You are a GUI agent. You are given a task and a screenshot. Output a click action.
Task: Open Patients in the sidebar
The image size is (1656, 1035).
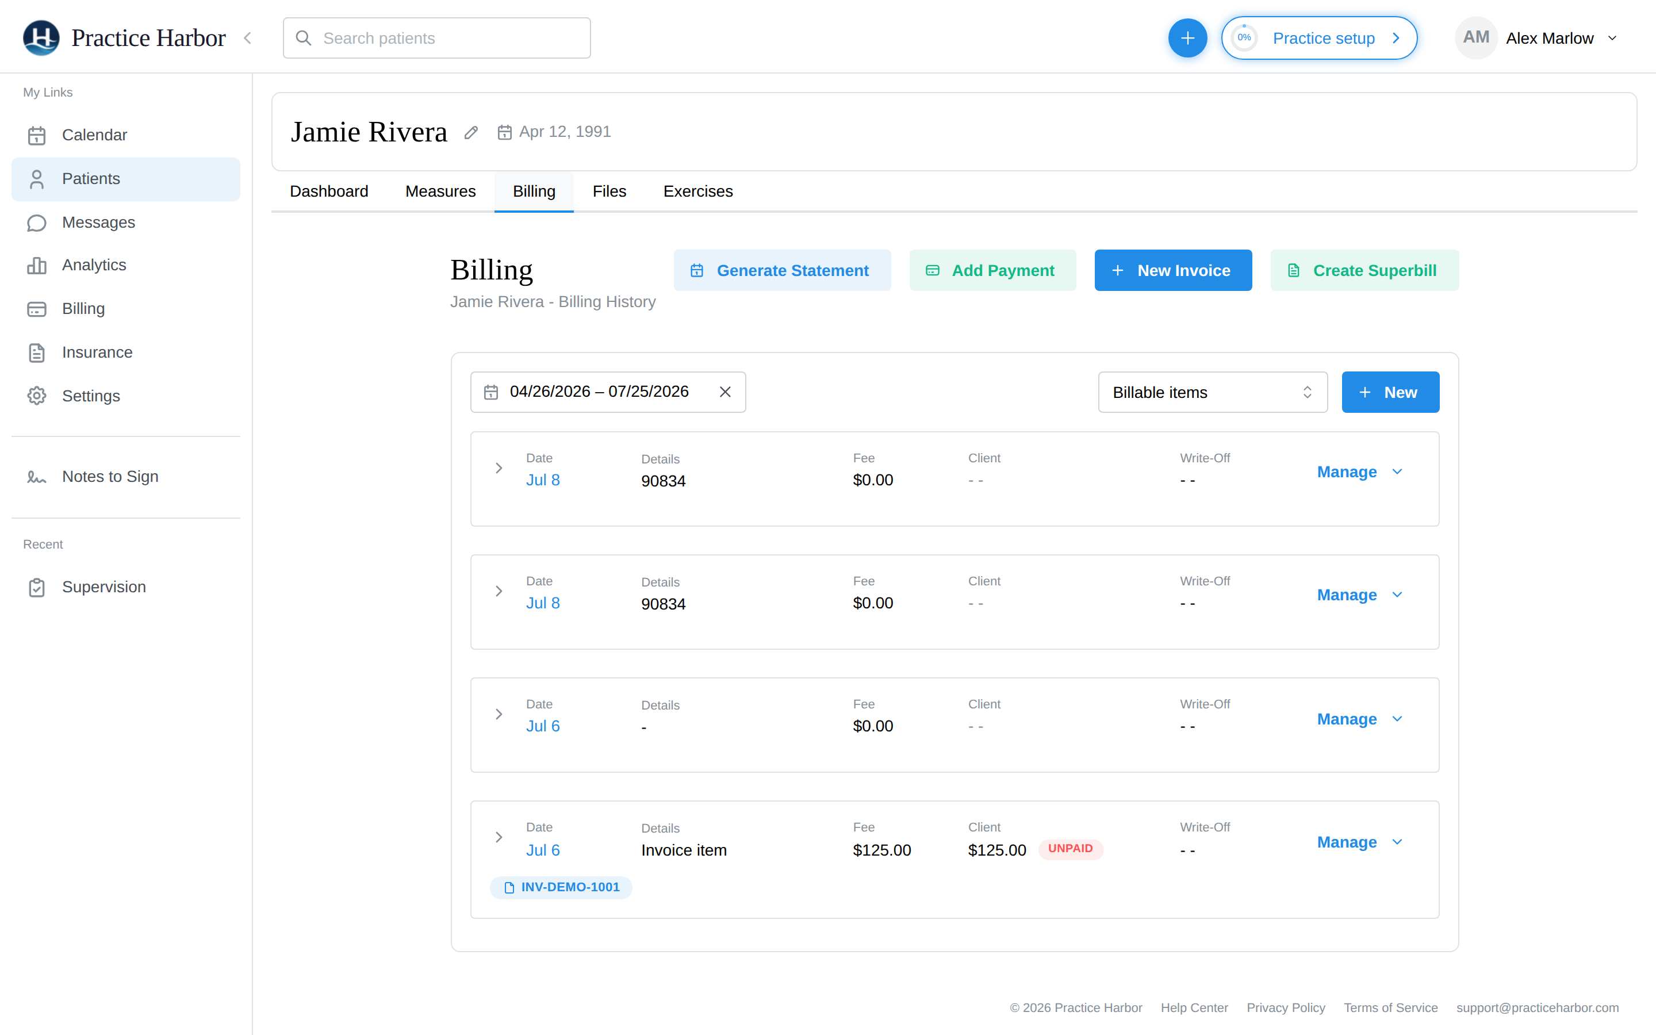(126, 179)
